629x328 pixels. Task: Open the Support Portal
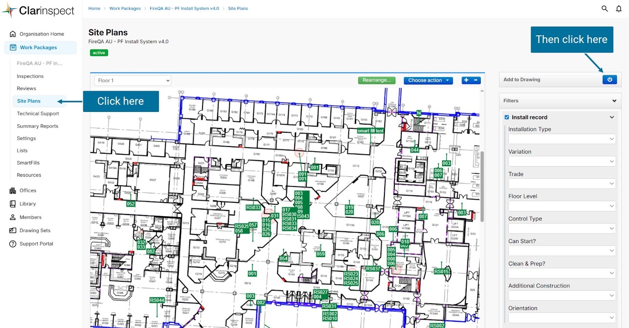click(36, 244)
